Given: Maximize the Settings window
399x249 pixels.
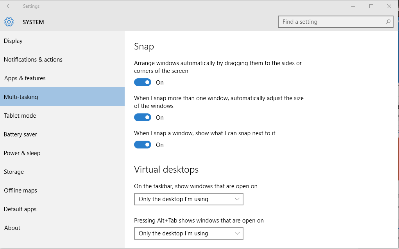Looking at the screenshot, I should click(x=371, y=6).
